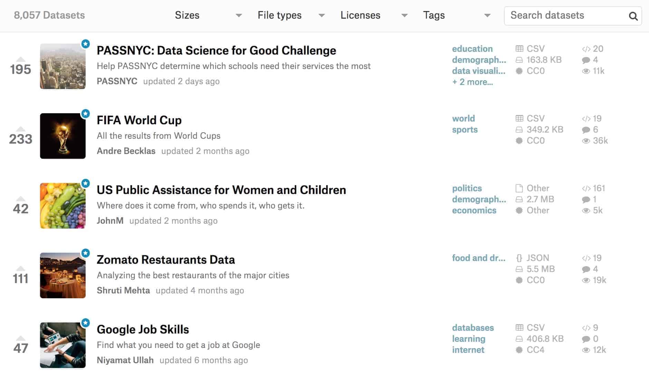Visit Niyamat Ullah author profile
The width and height of the screenshot is (649, 377).
(x=125, y=360)
